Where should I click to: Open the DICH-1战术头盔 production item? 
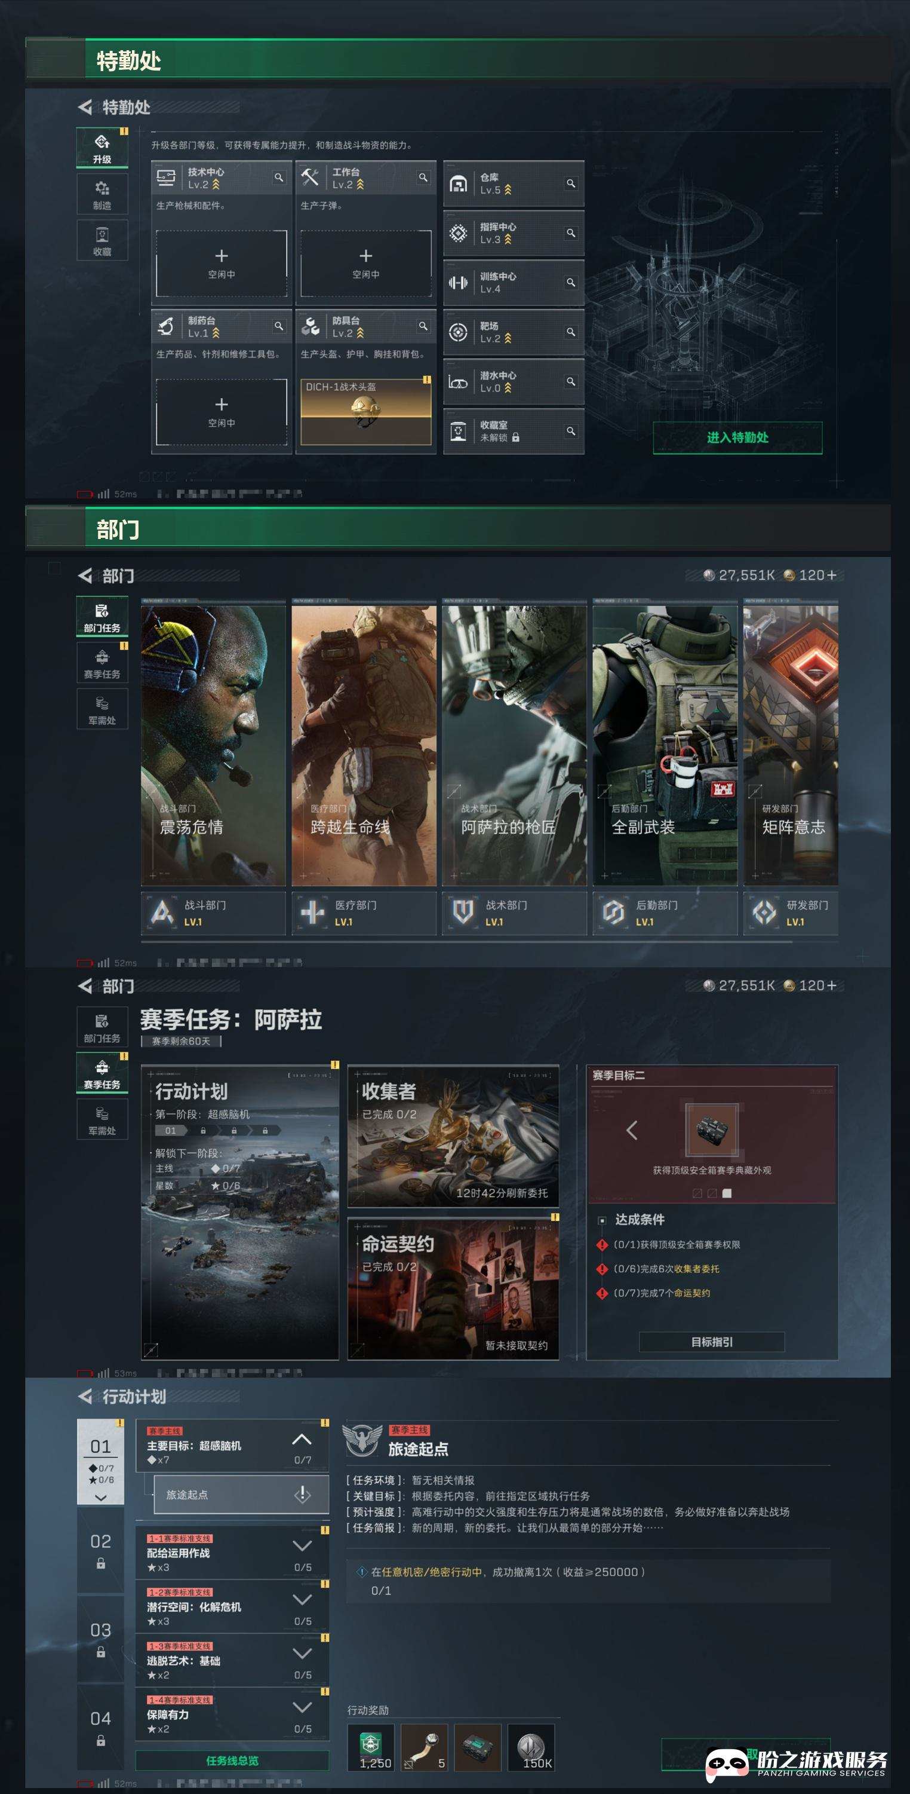(x=366, y=412)
